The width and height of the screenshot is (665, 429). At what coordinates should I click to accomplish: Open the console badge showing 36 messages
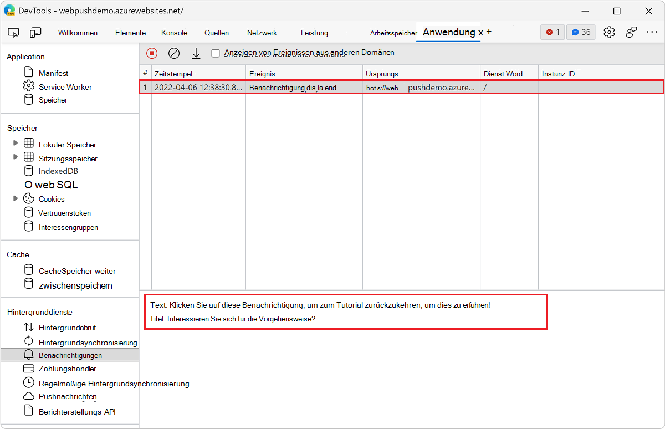(x=580, y=32)
